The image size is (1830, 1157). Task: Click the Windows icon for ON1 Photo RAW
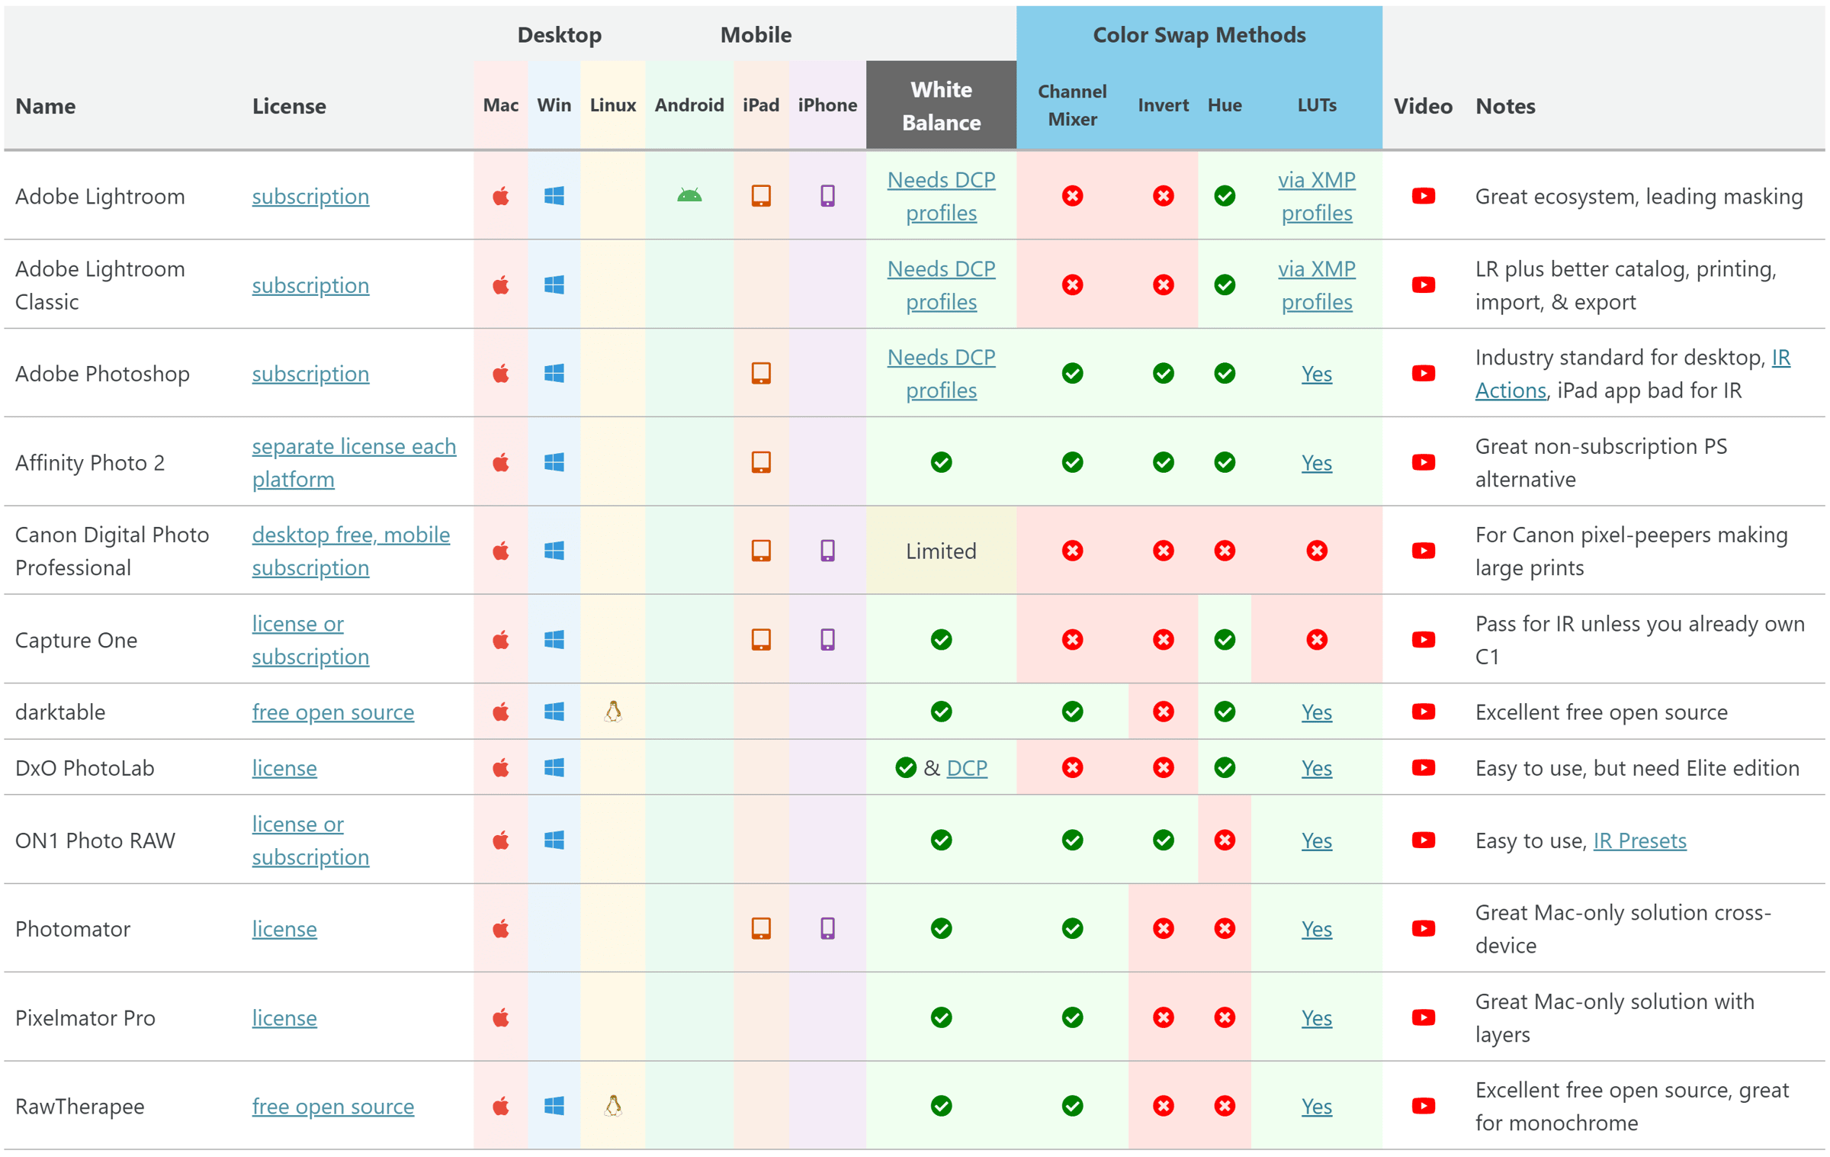tap(554, 840)
